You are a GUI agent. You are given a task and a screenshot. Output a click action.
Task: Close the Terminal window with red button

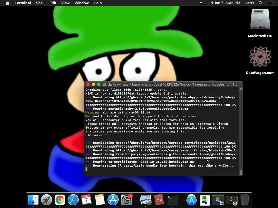[x=88, y=84]
